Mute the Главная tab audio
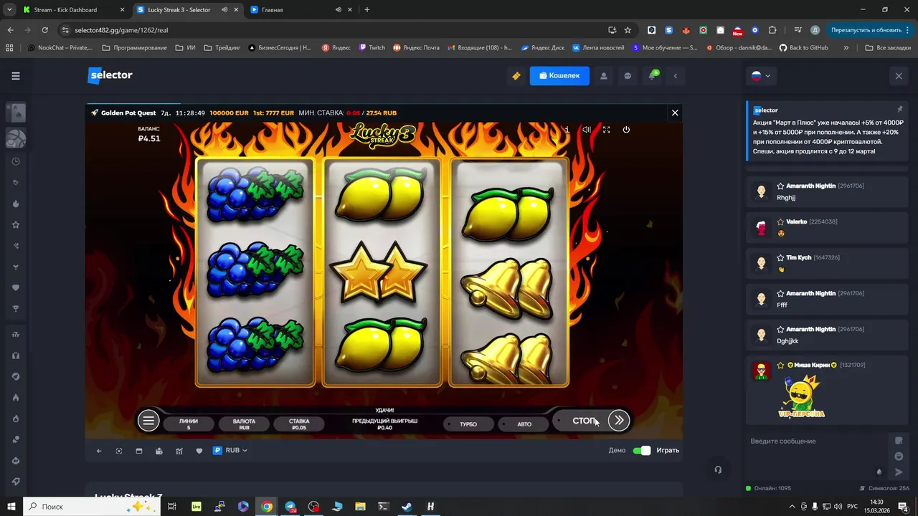Screen dimensions: 918x516 [339, 10]
